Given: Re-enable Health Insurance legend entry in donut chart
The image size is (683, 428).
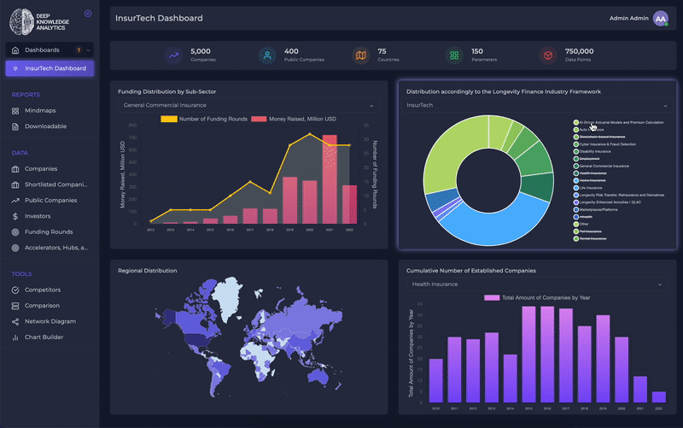Looking at the screenshot, I should 590,173.
